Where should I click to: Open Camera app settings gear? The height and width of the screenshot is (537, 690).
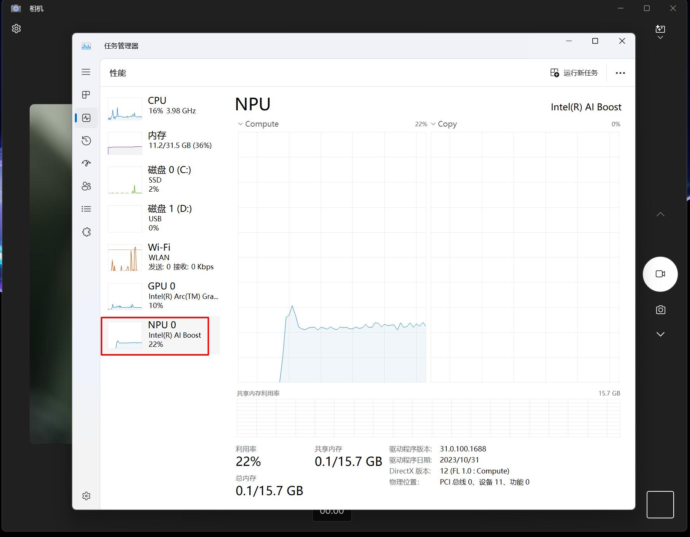coord(16,28)
